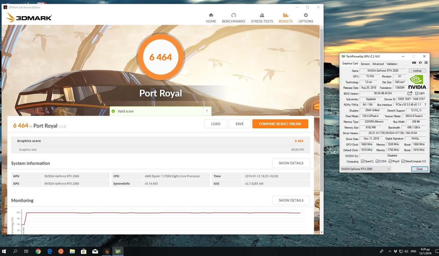Click the green Valid score checkmark icon
The height and width of the screenshot is (256, 439).
pyautogui.click(x=113, y=111)
